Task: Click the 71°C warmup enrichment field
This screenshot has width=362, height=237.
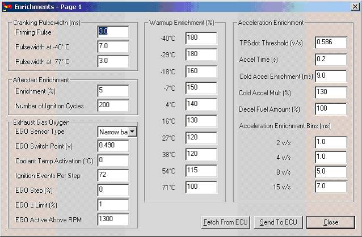Action: click(200, 187)
